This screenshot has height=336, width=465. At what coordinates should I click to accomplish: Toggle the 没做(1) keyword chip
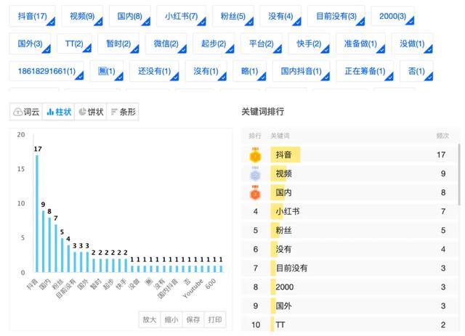click(412, 44)
